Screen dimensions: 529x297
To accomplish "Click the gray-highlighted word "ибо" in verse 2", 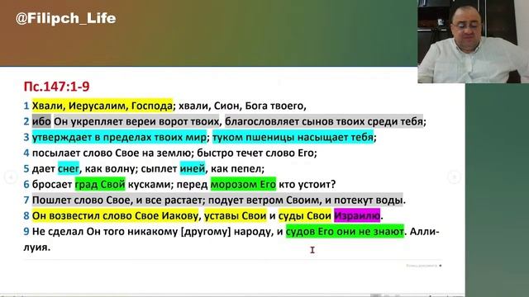I will tap(41, 121).
